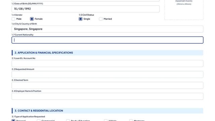Image resolution: width=215 pixels, height=121 pixels.
Task: Click the Employer Name & Position field
Action: (x=107, y=96)
